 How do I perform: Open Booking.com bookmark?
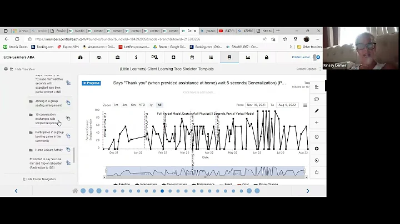[x=42, y=47]
